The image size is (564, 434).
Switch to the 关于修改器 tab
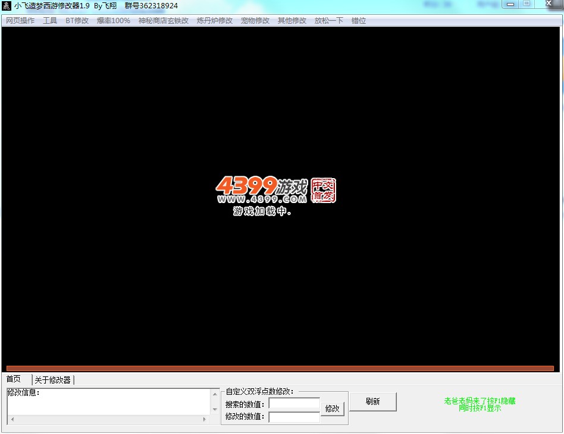point(52,380)
